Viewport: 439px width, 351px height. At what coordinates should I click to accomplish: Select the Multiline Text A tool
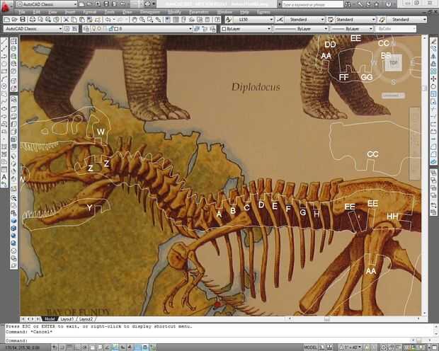pos(4,177)
